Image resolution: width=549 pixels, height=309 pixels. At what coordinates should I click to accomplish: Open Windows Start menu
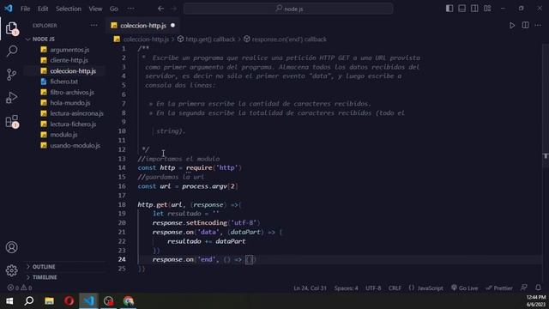[9, 301]
